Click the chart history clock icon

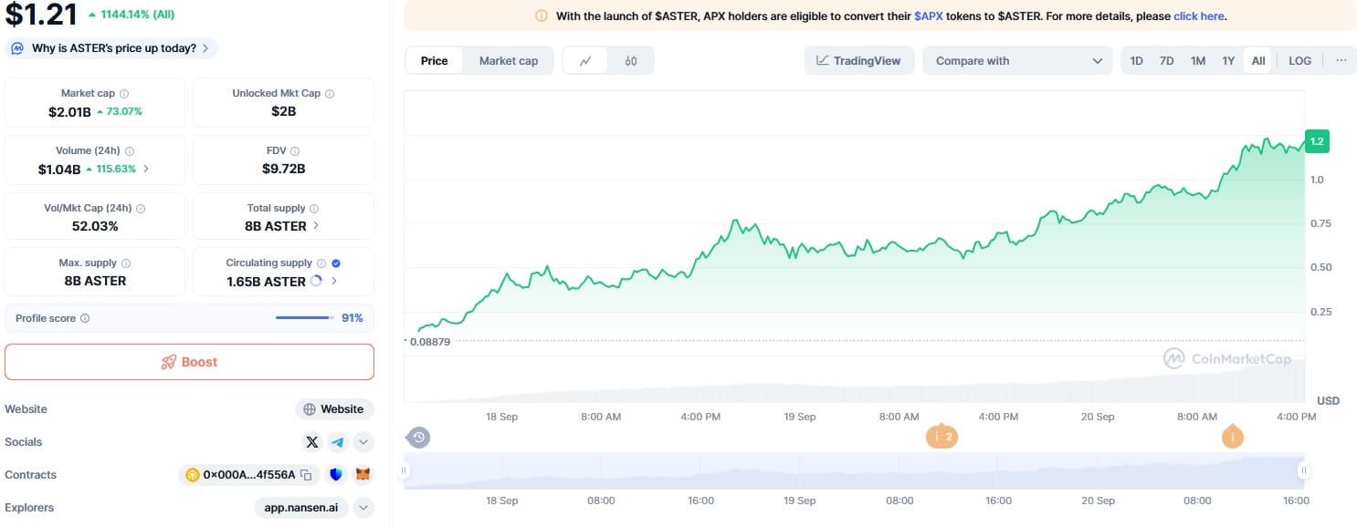coord(418,438)
